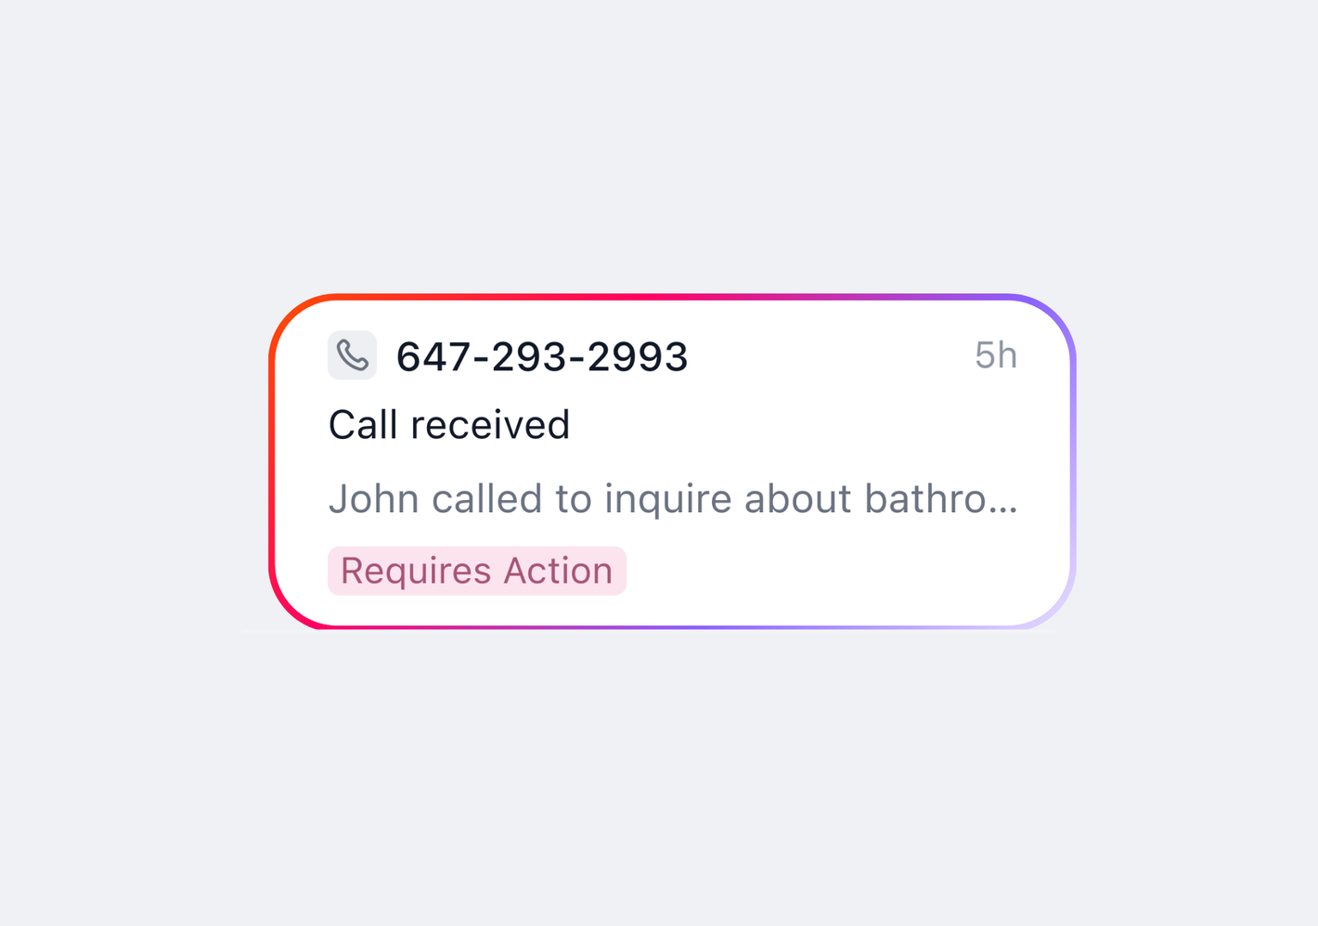Viewport: 1318px width, 926px height.
Task: Click the phone handset icon
Action: pyautogui.click(x=352, y=355)
